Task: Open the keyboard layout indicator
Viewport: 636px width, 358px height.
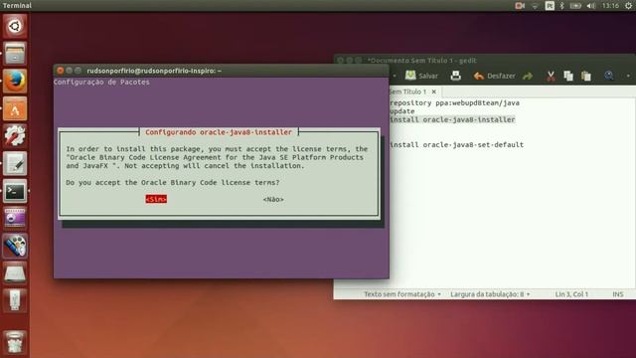Action: (550, 6)
